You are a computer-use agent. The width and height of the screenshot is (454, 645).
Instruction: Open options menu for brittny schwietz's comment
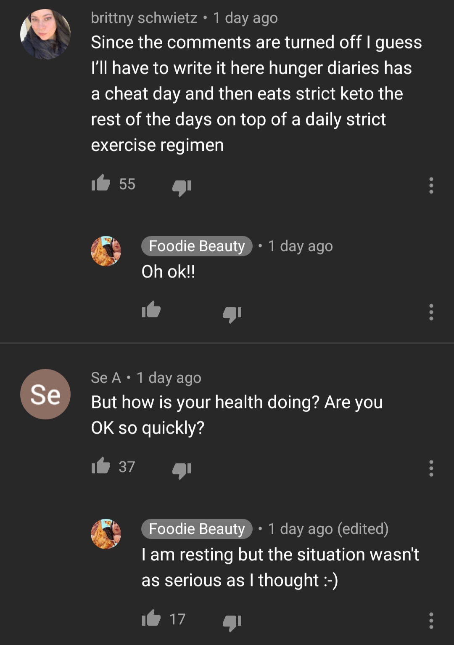[x=431, y=185]
